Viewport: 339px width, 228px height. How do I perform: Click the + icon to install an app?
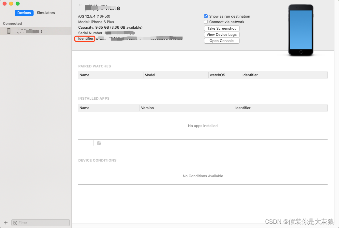point(82,143)
